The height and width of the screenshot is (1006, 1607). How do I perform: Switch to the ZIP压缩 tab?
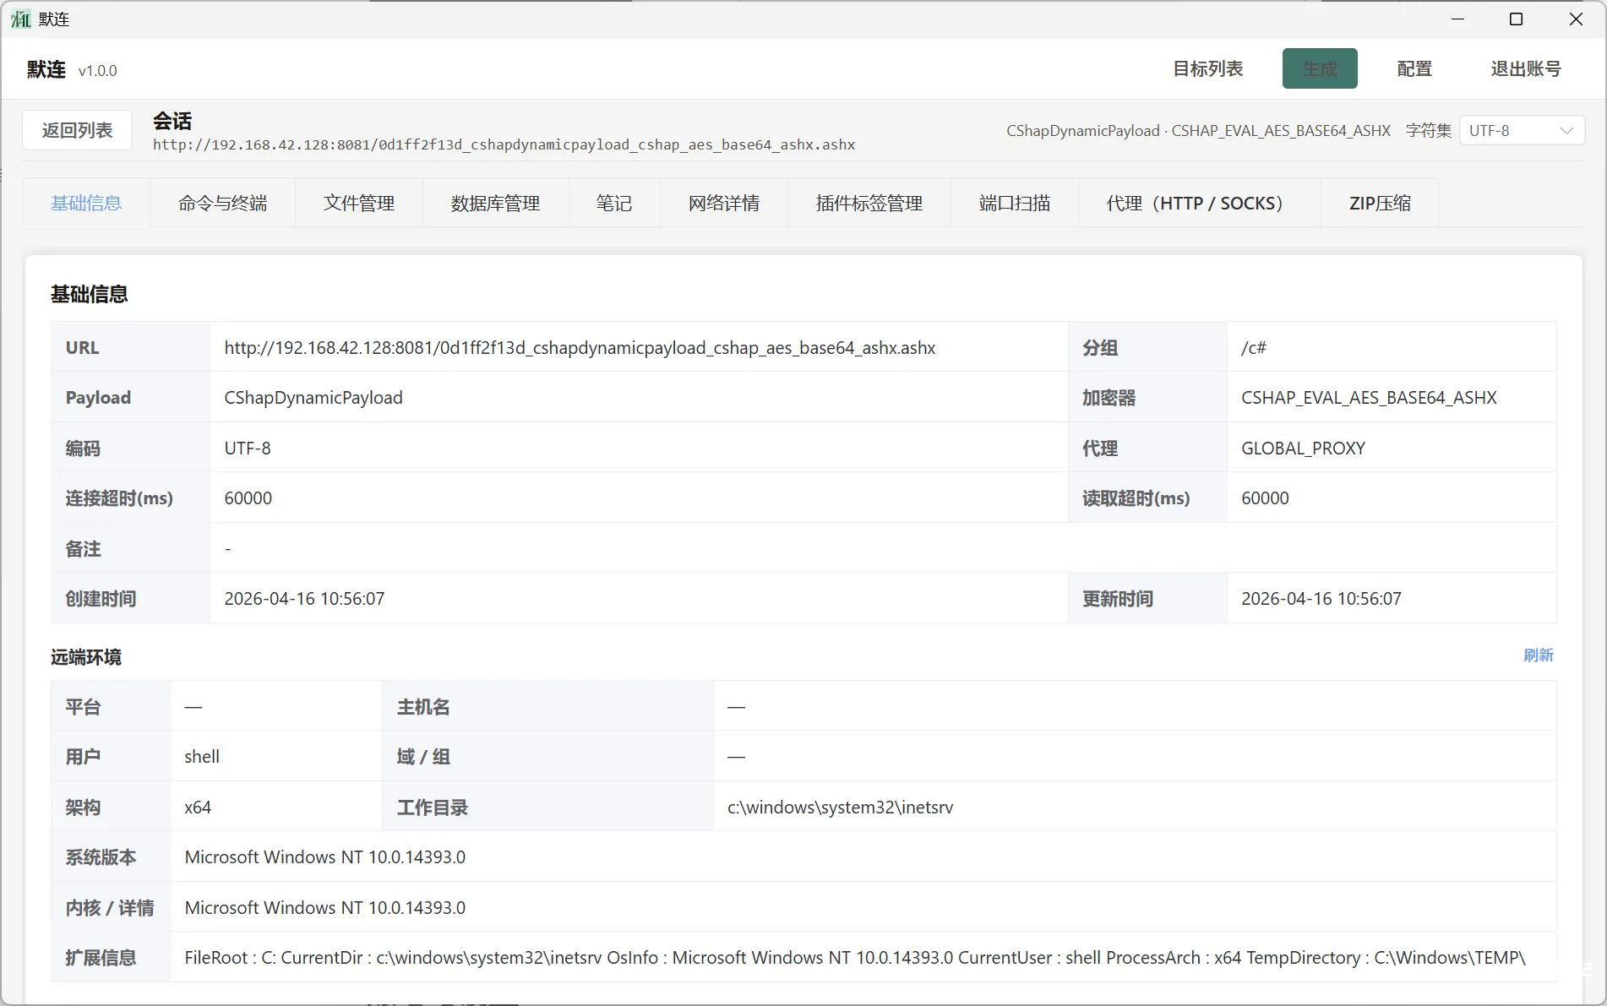pos(1379,203)
